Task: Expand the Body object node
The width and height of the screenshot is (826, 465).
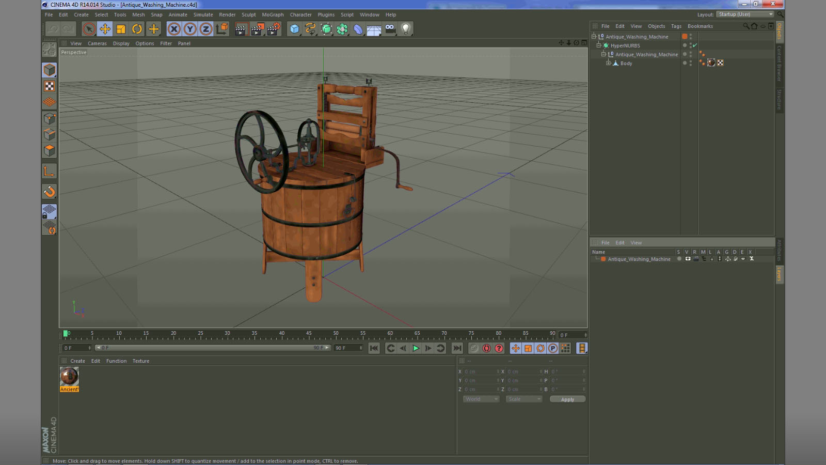Action: click(608, 63)
